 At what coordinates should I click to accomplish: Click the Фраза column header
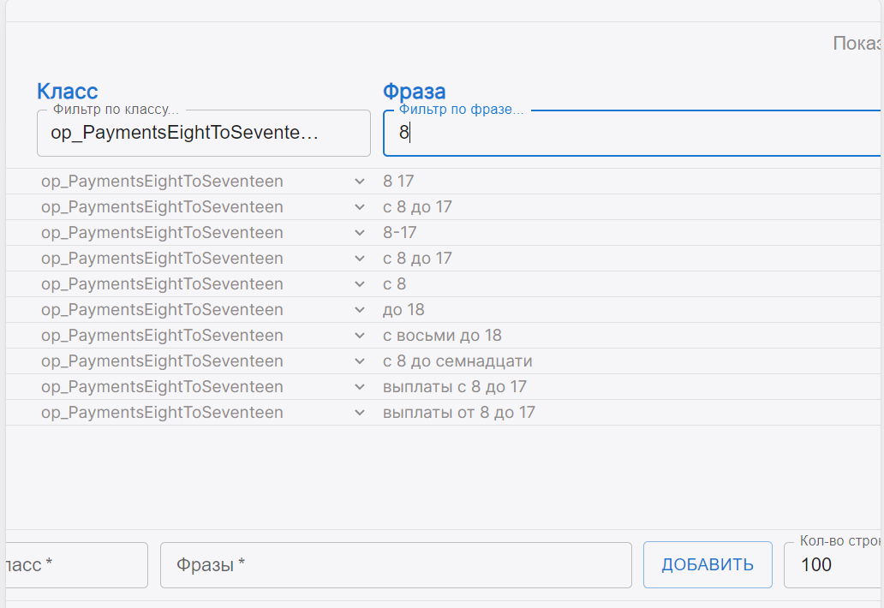(414, 92)
